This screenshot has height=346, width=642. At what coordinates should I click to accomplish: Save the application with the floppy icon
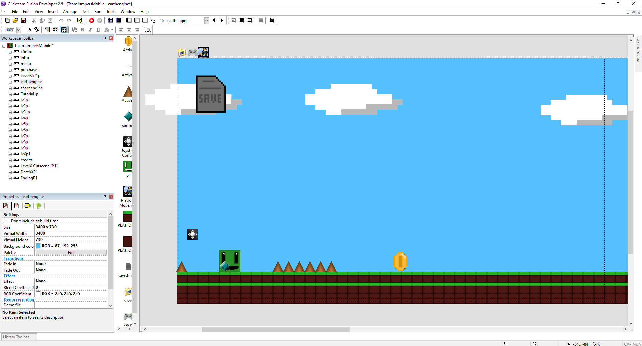pos(23,20)
